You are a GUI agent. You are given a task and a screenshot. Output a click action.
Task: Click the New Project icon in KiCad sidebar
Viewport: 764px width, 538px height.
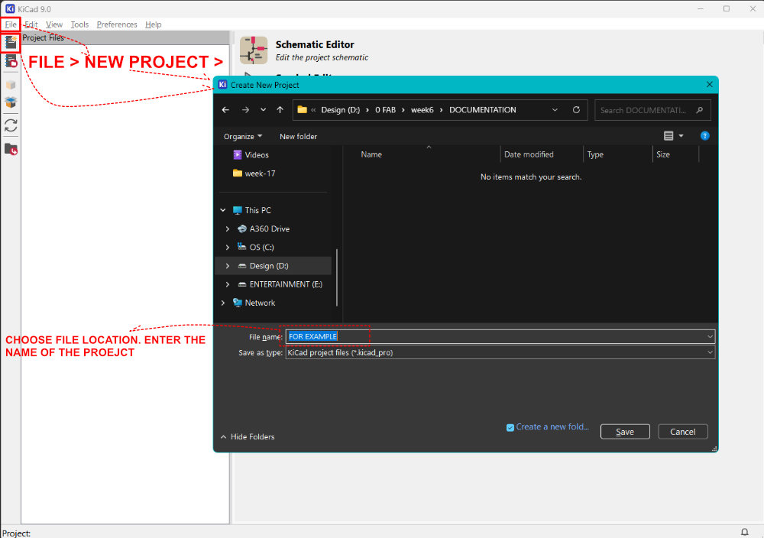tap(11, 43)
